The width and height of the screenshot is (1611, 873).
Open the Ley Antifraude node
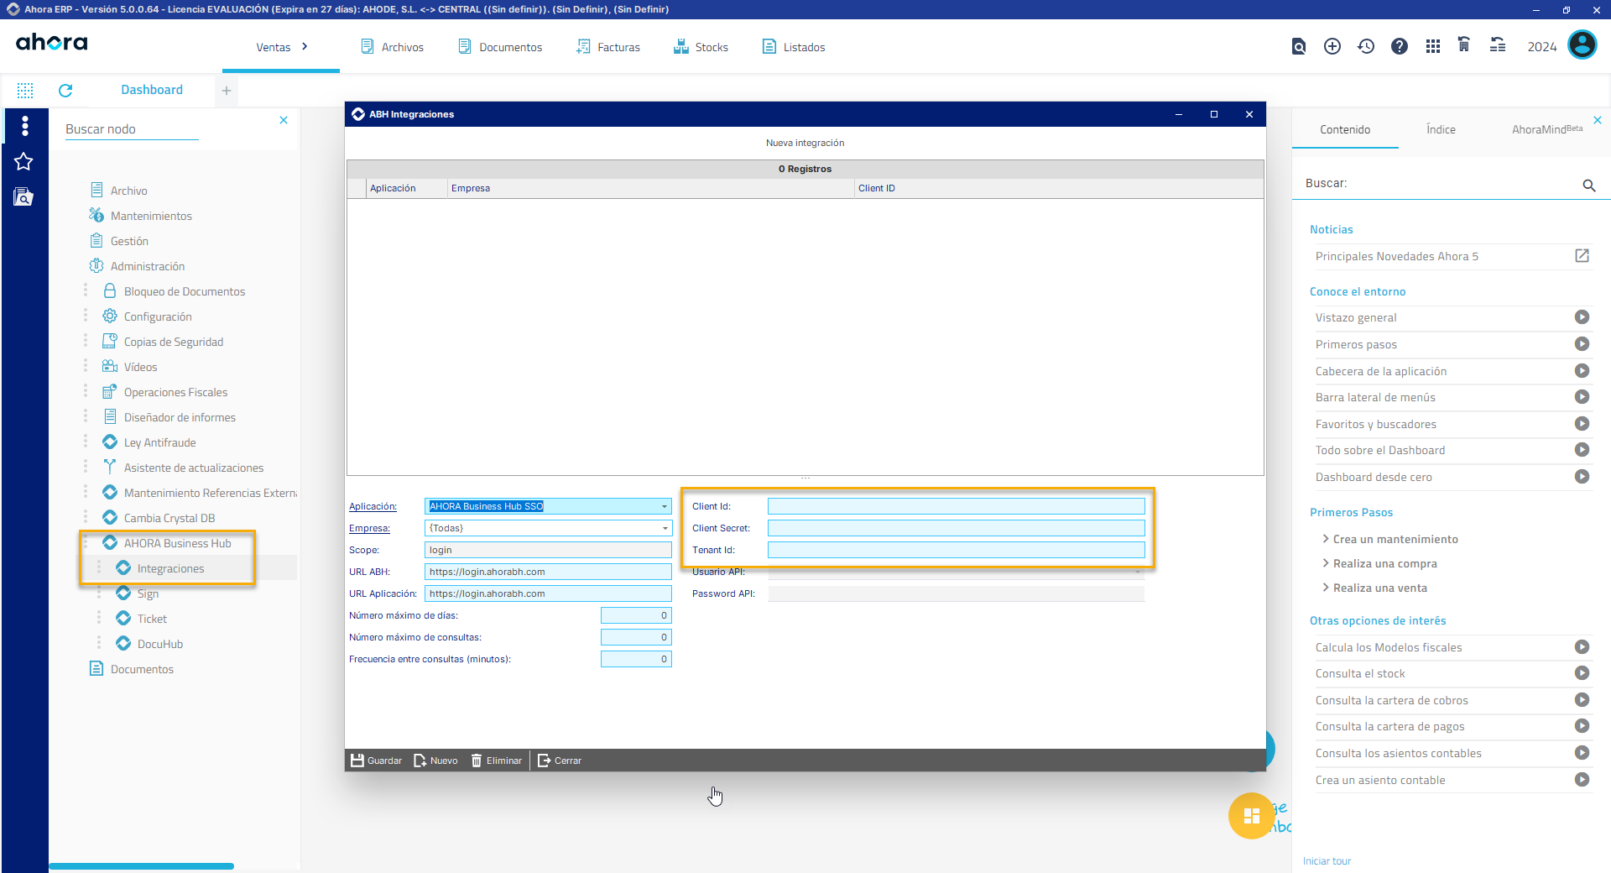pos(159,442)
